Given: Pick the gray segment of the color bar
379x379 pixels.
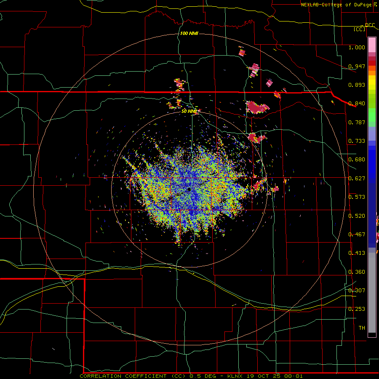Looking at the screenshot, I should point(372,293).
